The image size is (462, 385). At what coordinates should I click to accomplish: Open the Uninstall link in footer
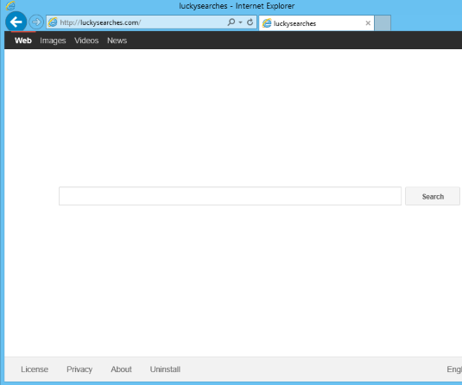tap(165, 369)
